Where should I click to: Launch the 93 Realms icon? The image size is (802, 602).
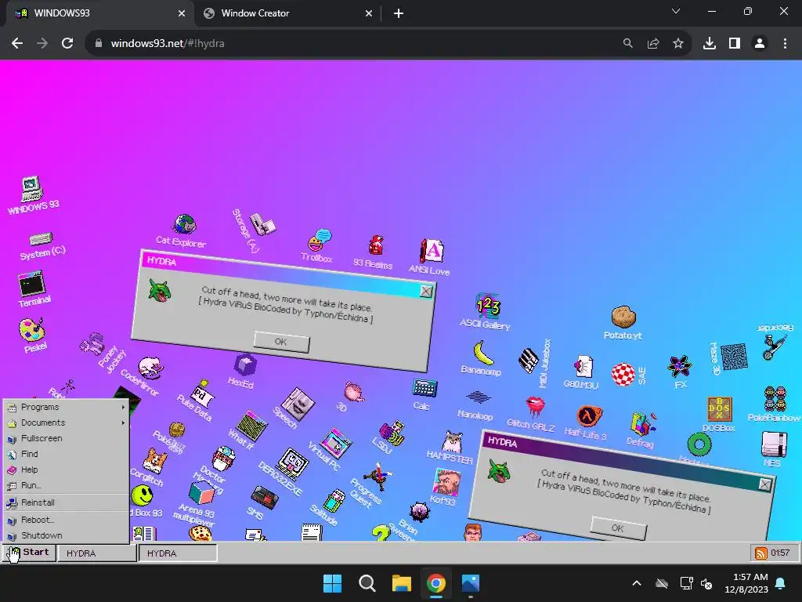coord(376,245)
